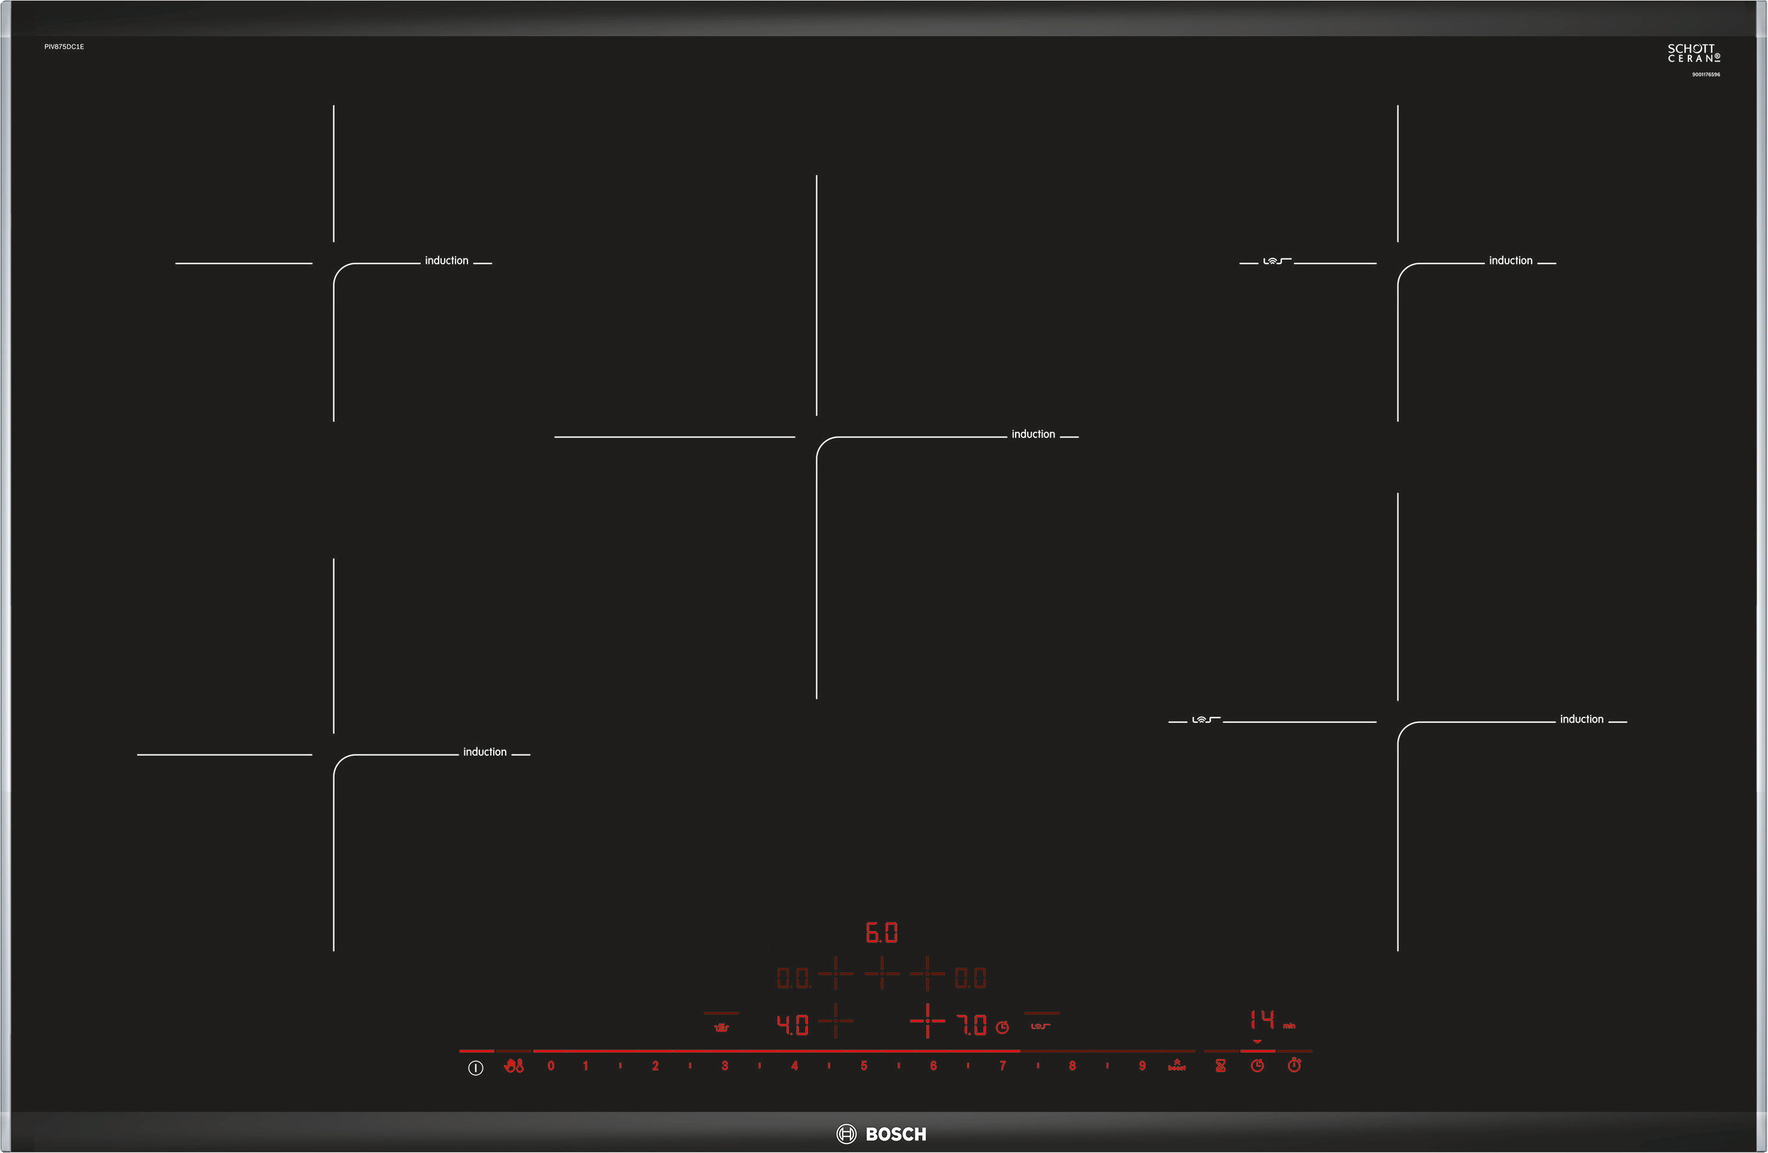Image resolution: width=1768 pixels, height=1153 pixels.
Task: Tap the 4.0 power level display
Action: (x=792, y=1026)
